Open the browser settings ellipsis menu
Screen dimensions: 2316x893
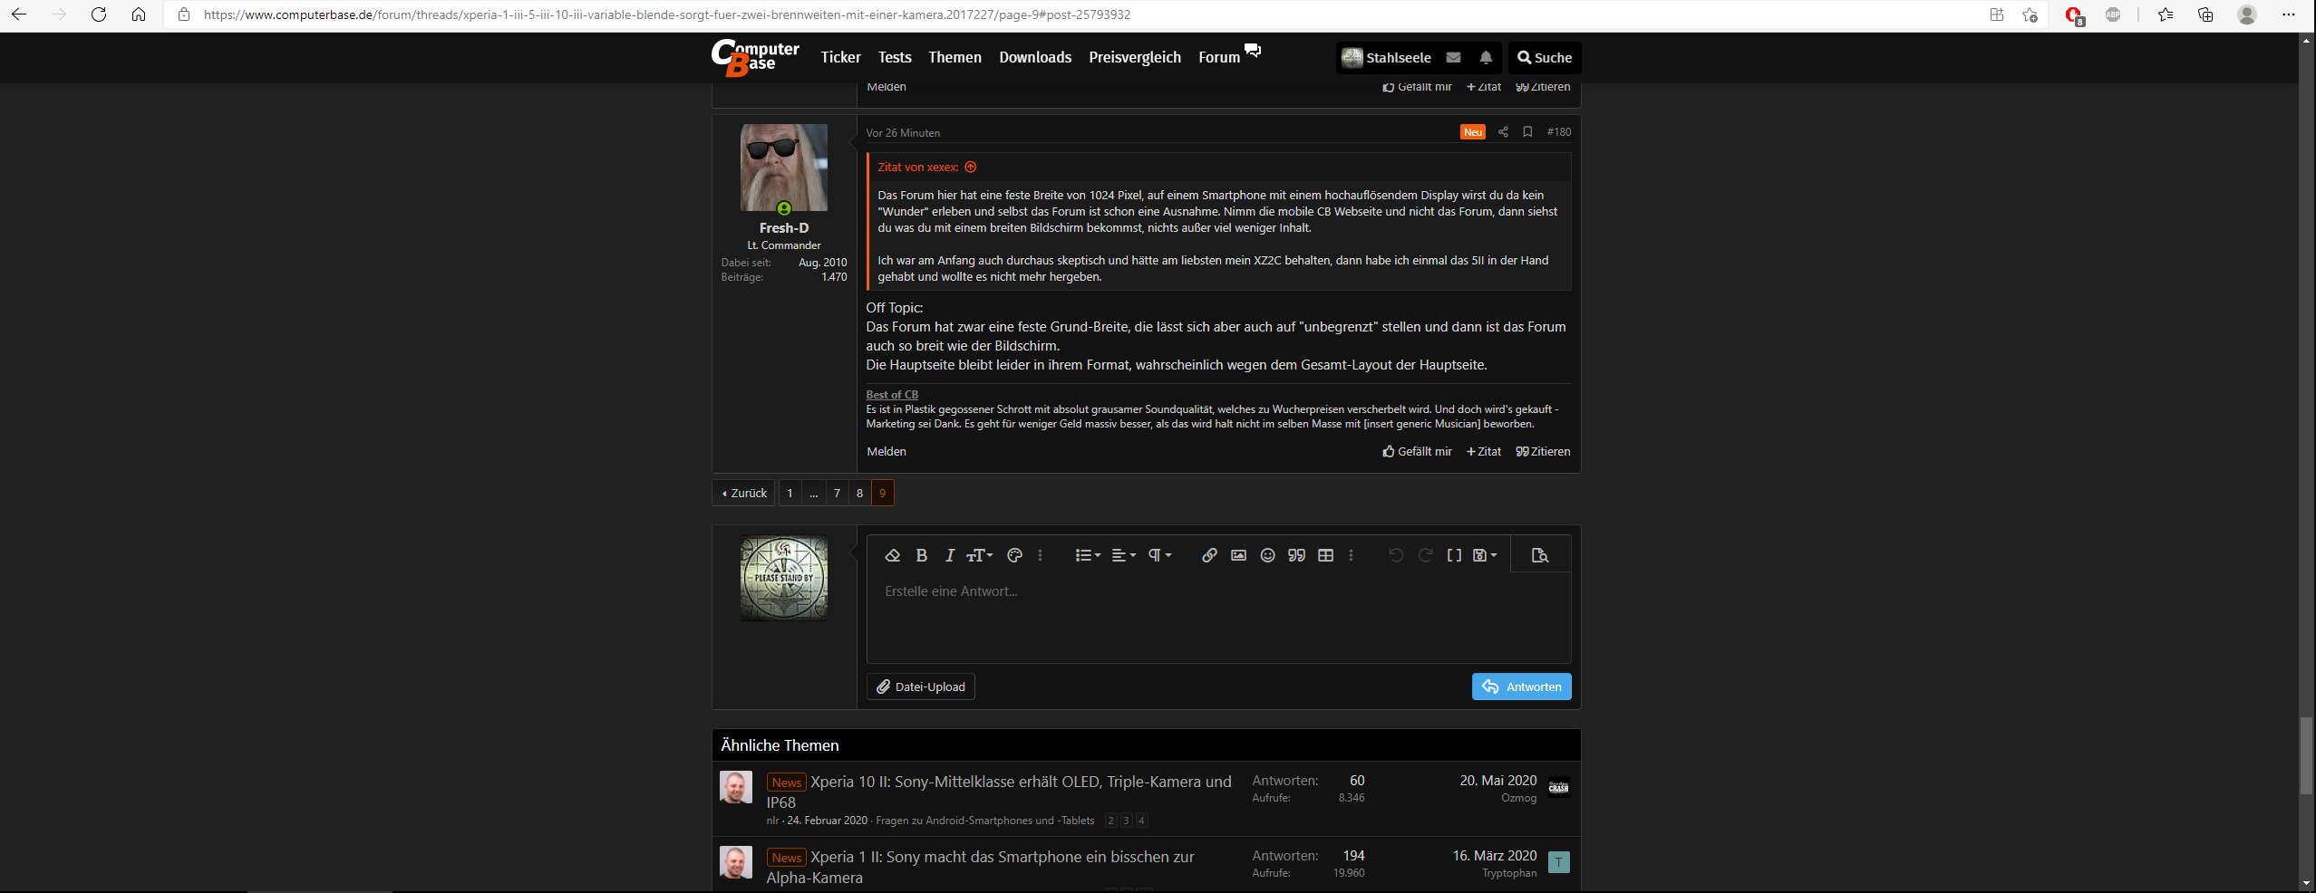(2288, 14)
